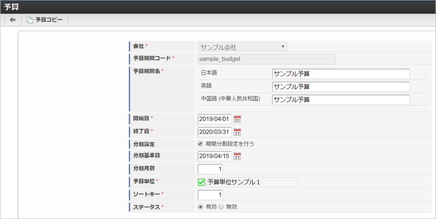
Task: Click the 予算単位 field 予算単位サンプル１
Action: coord(252,182)
